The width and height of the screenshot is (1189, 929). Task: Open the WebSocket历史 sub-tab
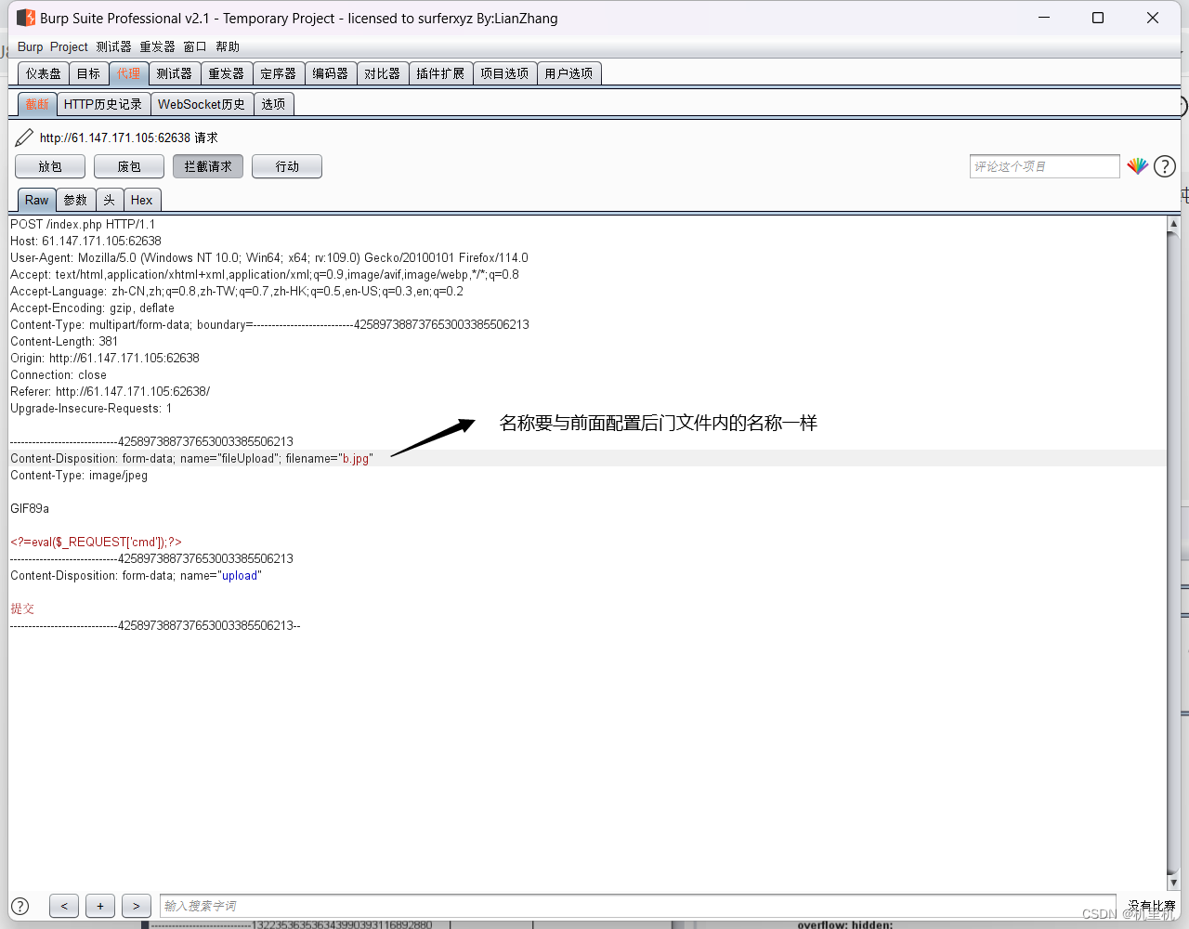(x=202, y=104)
